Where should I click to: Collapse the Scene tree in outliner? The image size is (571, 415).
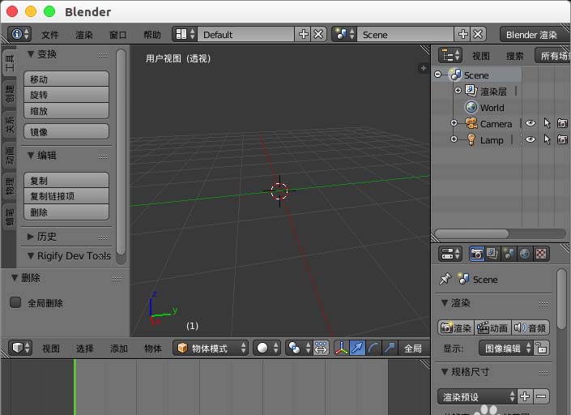(438, 75)
